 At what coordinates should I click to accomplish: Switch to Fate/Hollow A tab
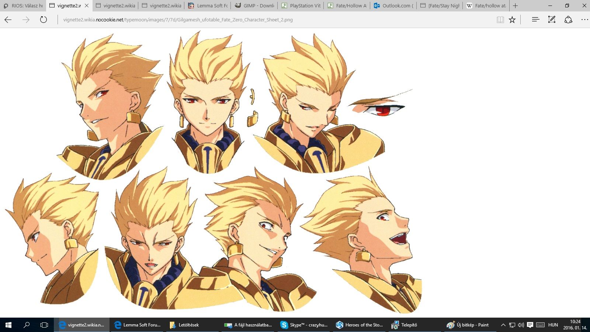pos(347,6)
